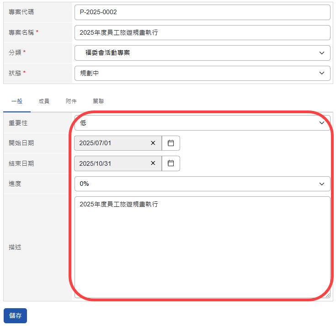Image resolution: width=336 pixels, height=326 pixels.
Task: Clear the 開始日期 value with X
Action: click(x=153, y=143)
